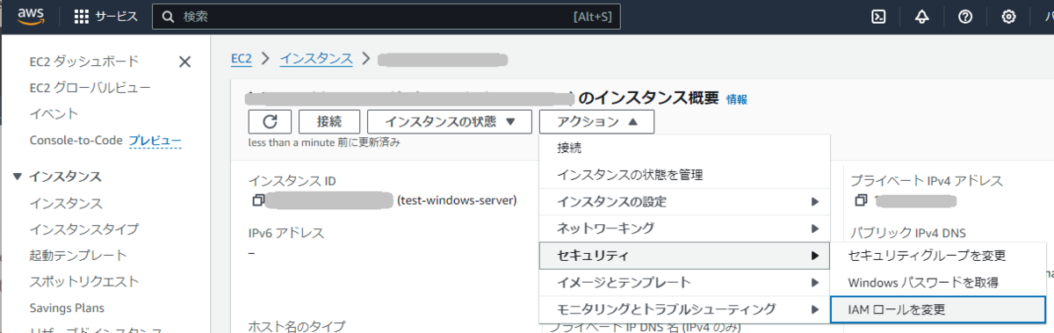Screen dimensions: 1054x333
Task: Expand イメージとテンプレート submenu
Action: 684,282
